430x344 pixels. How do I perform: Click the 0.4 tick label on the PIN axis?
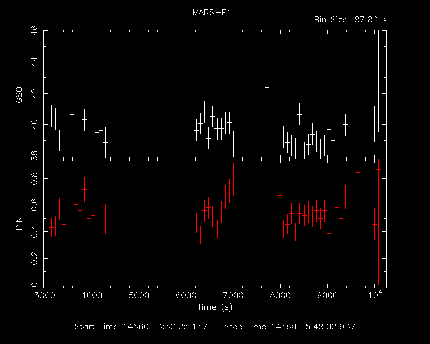[34, 232]
